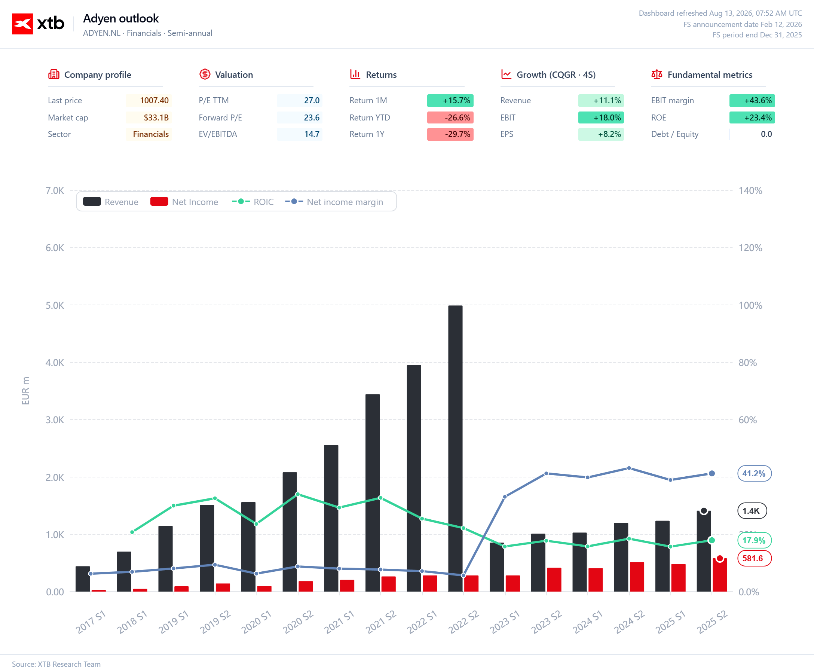The width and height of the screenshot is (814, 672).
Task: Click the Dashboard refreshed timestamp
Action: click(720, 13)
